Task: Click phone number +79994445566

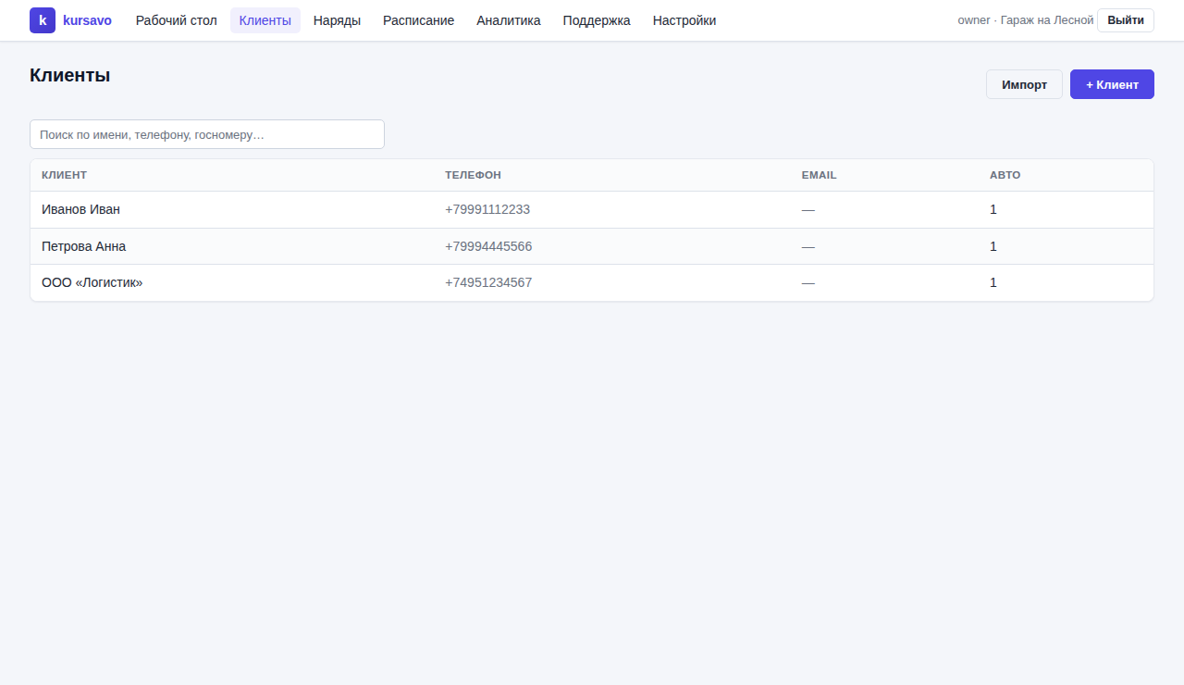Action: pos(488,246)
